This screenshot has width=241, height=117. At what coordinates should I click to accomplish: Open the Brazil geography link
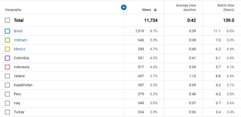[18, 31]
